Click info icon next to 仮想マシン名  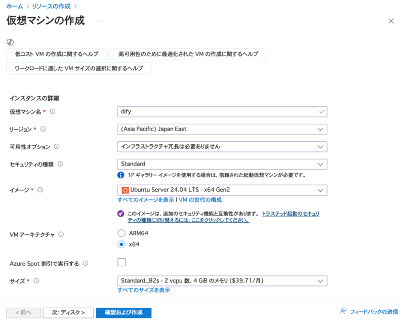[53, 111]
